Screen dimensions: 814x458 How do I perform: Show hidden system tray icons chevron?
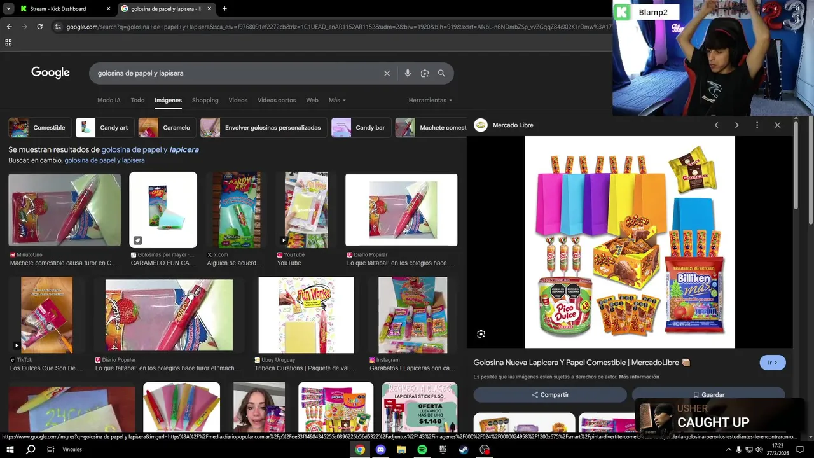[728, 449]
